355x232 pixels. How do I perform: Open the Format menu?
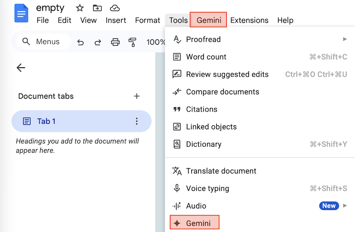tap(148, 20)
